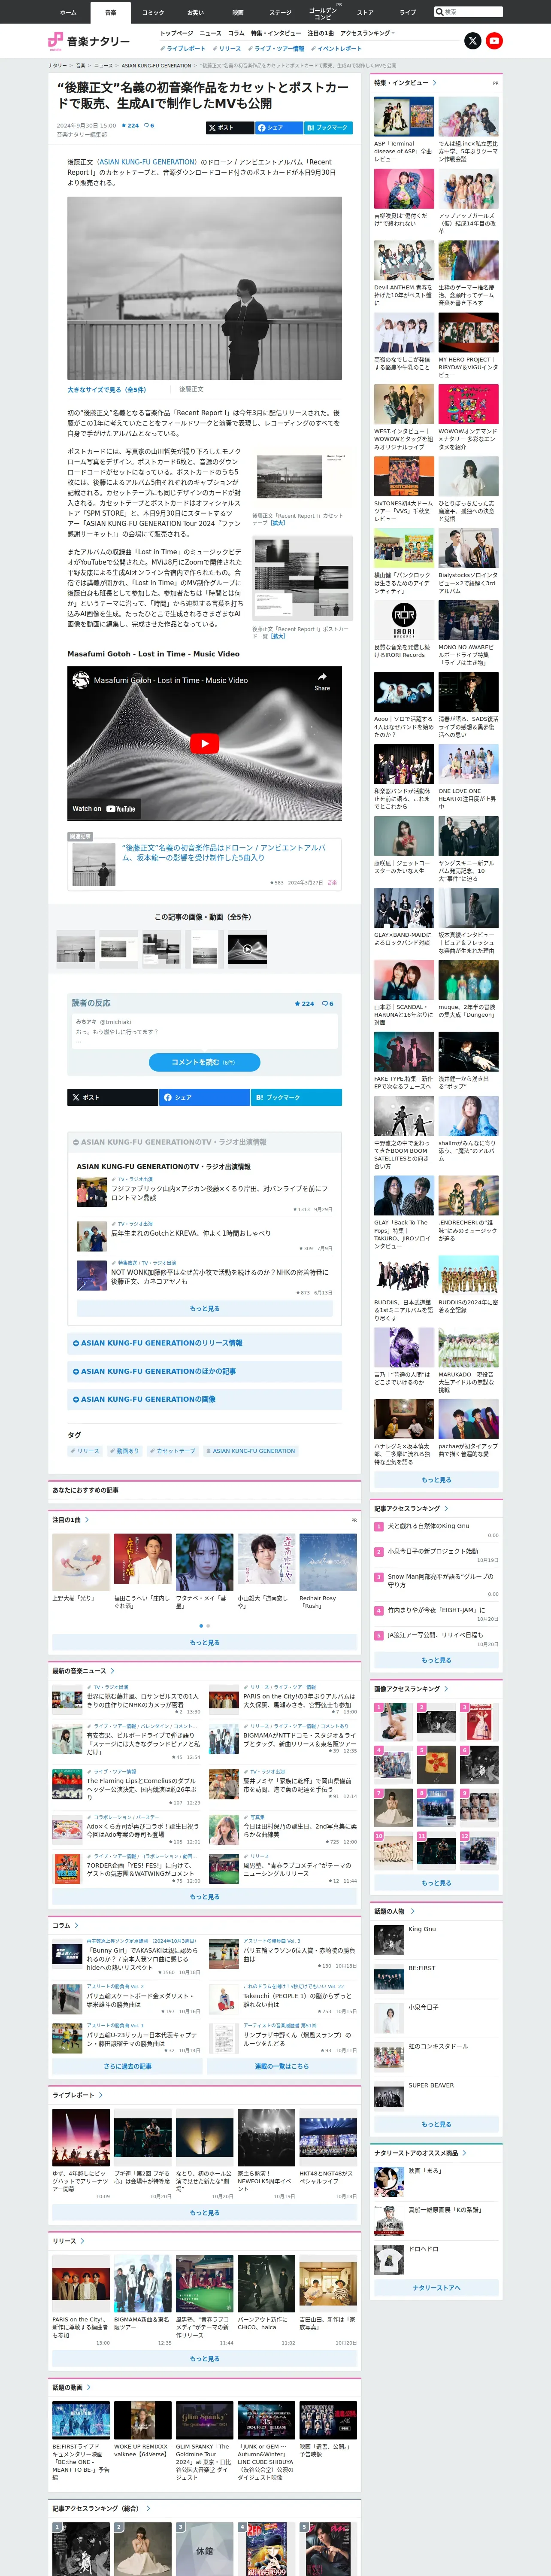This screenshot has width=551, height=2576.
Task: Click さらに過去の記事 button in コラム
Action: coord(128,2065)
